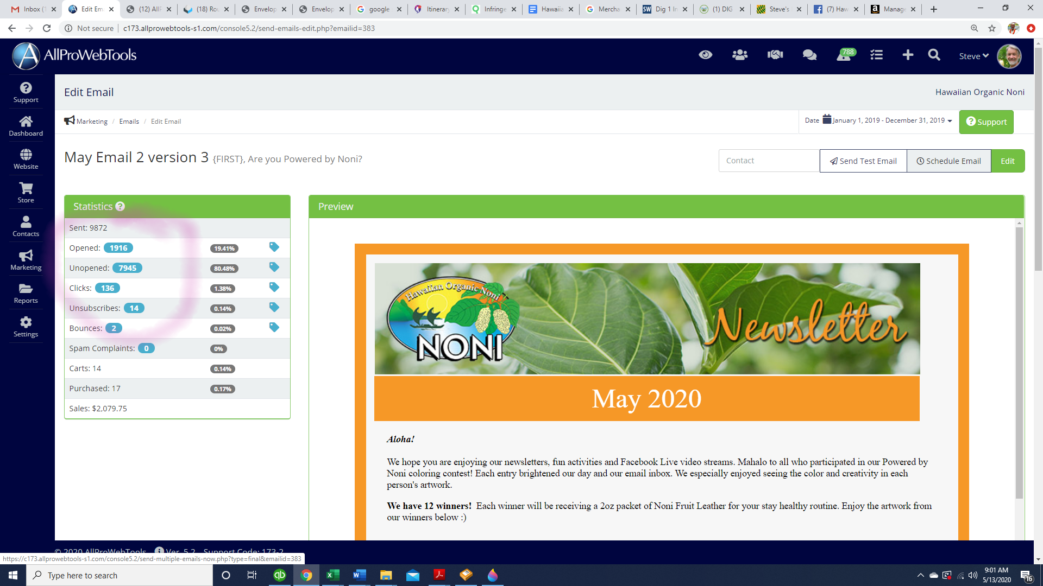Bookmark this page with star icon
This screenshot has width=1043, height=586.
click(x=992, y=28)
